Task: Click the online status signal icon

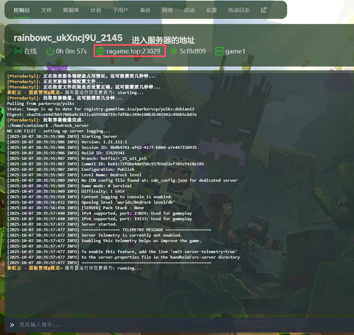Action: pos(18,51)
